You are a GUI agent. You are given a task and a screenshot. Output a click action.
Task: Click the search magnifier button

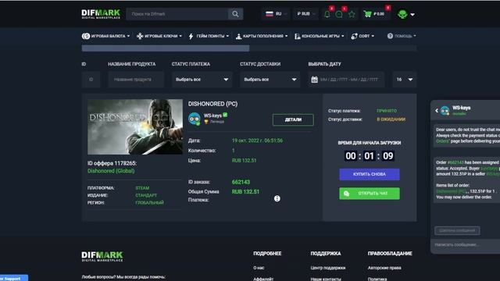click(235, 14)
